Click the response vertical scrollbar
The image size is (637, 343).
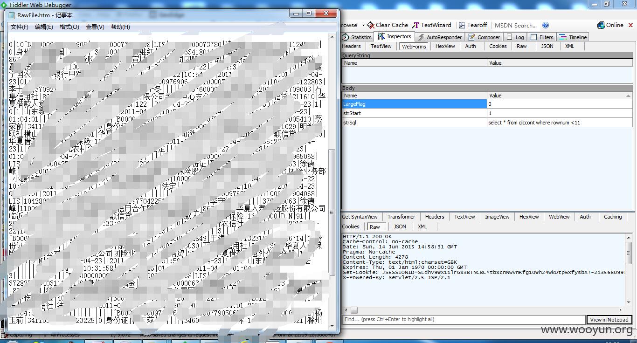pyautogui.click(x=629, y=269)
